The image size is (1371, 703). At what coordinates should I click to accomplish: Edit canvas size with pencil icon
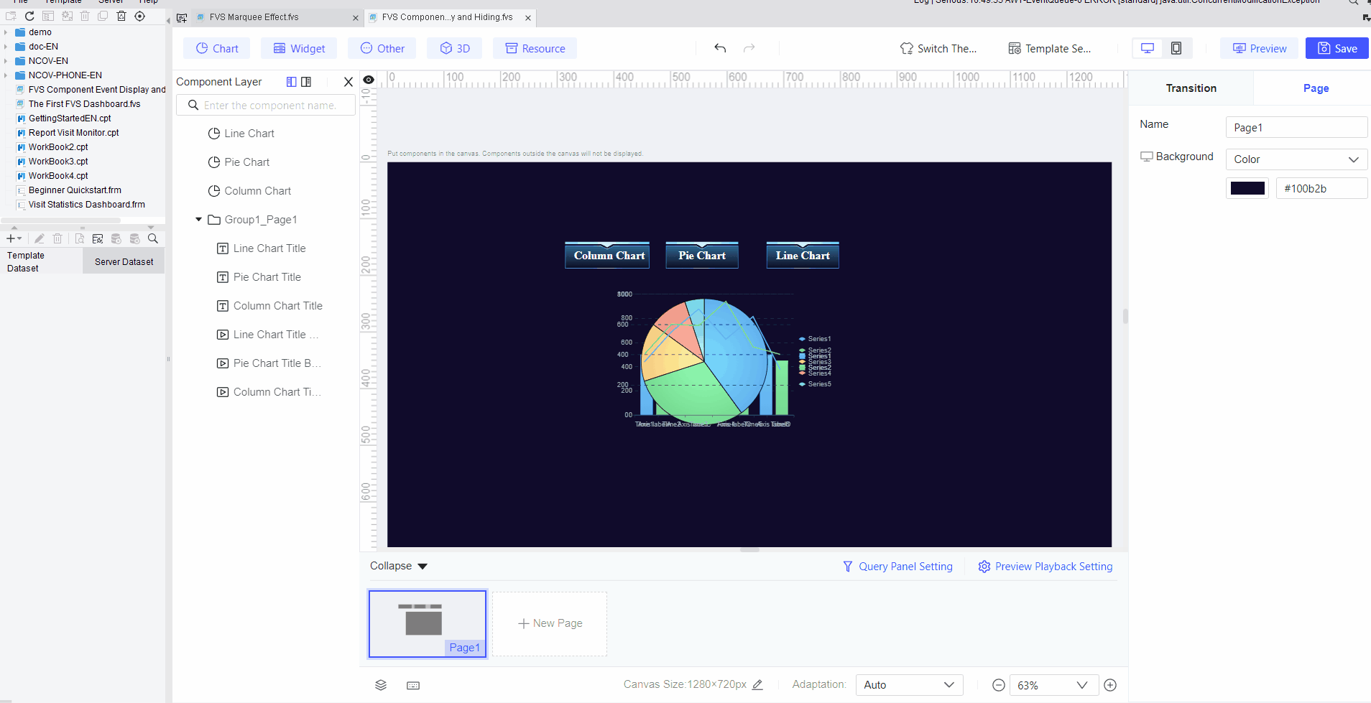(x=757, y=685)
